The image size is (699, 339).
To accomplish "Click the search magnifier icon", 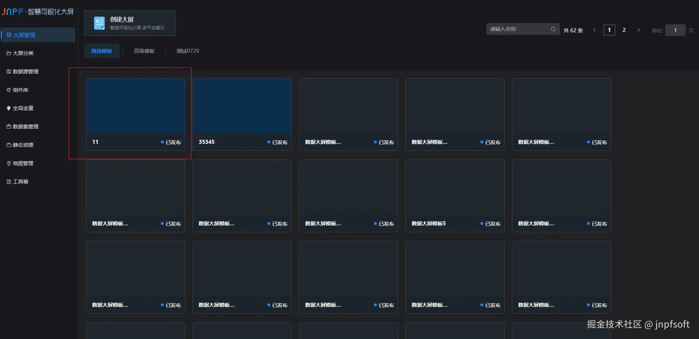I will [x=553, y=29].
